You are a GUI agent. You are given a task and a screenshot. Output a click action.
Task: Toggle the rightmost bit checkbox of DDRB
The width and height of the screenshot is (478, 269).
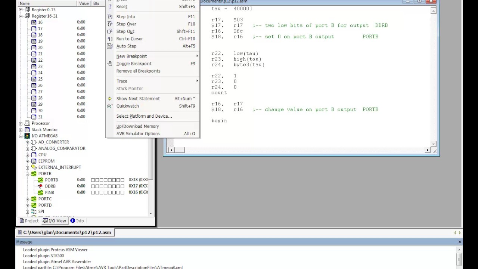(122, 186)
